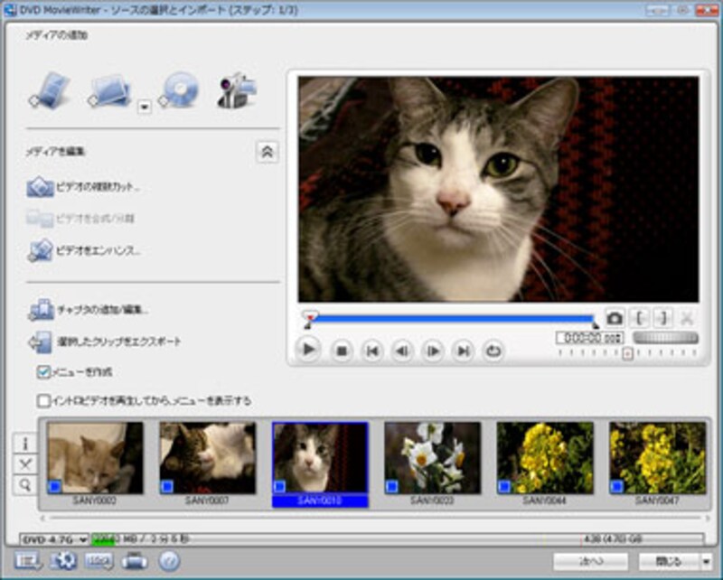Viewport: 723px width, 580px height.
Task: Open the DVD 4.7G disc size dropdown
Action: [x=58, y=539]
